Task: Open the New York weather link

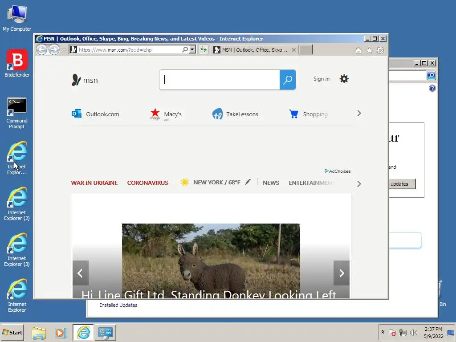Action: 217,182
